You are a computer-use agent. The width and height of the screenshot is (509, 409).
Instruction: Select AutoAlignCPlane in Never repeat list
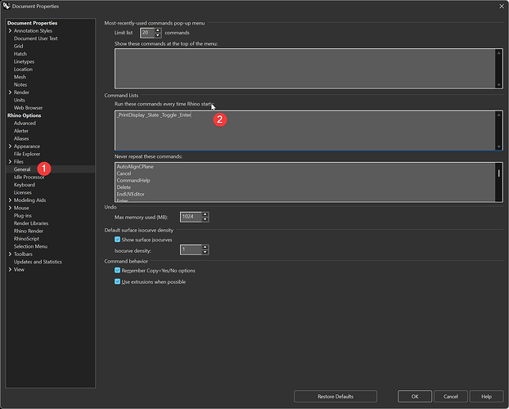click(x=135, y=167)
